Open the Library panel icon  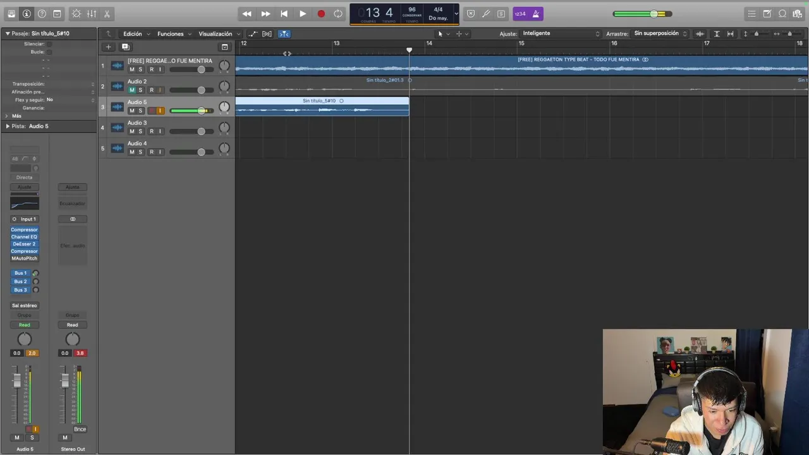(11, 14)
